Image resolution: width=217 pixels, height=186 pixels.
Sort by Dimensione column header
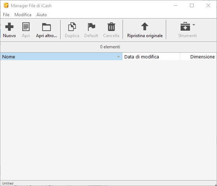(x=199, y=57)
